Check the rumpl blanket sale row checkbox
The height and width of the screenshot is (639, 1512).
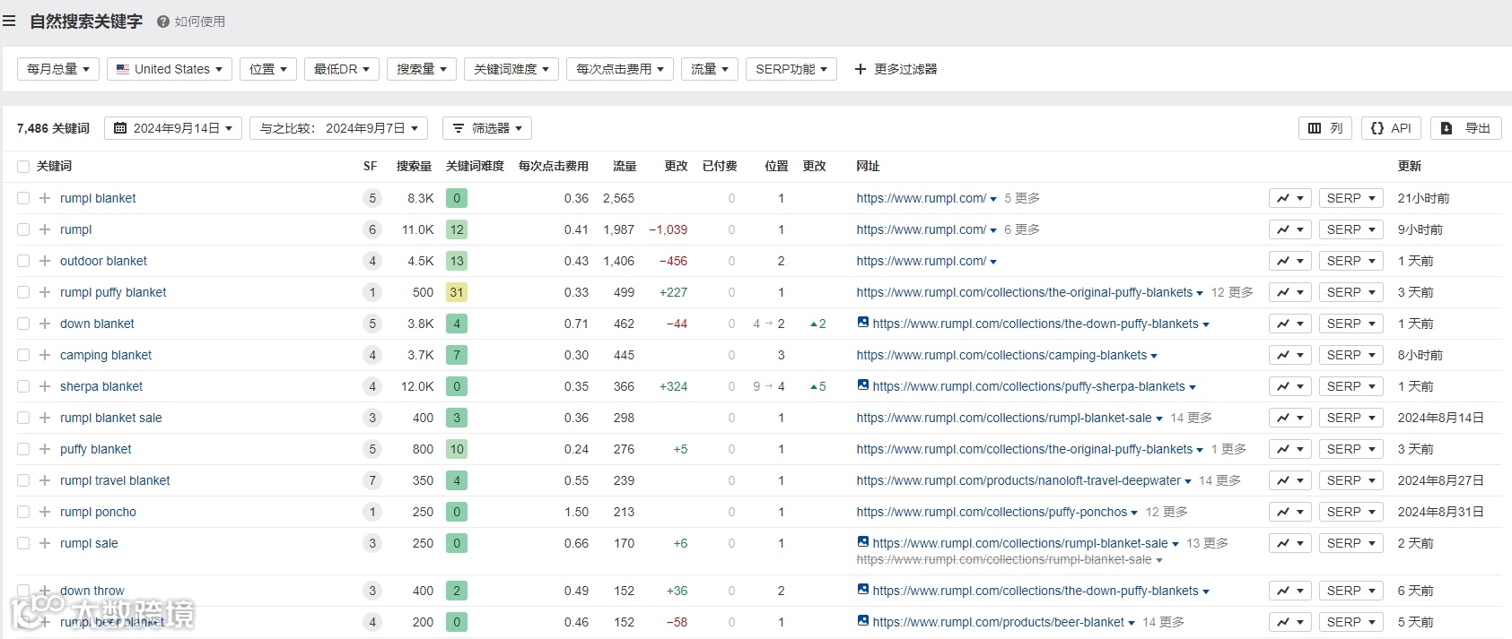pyautogui.click(x=23, y=418)
